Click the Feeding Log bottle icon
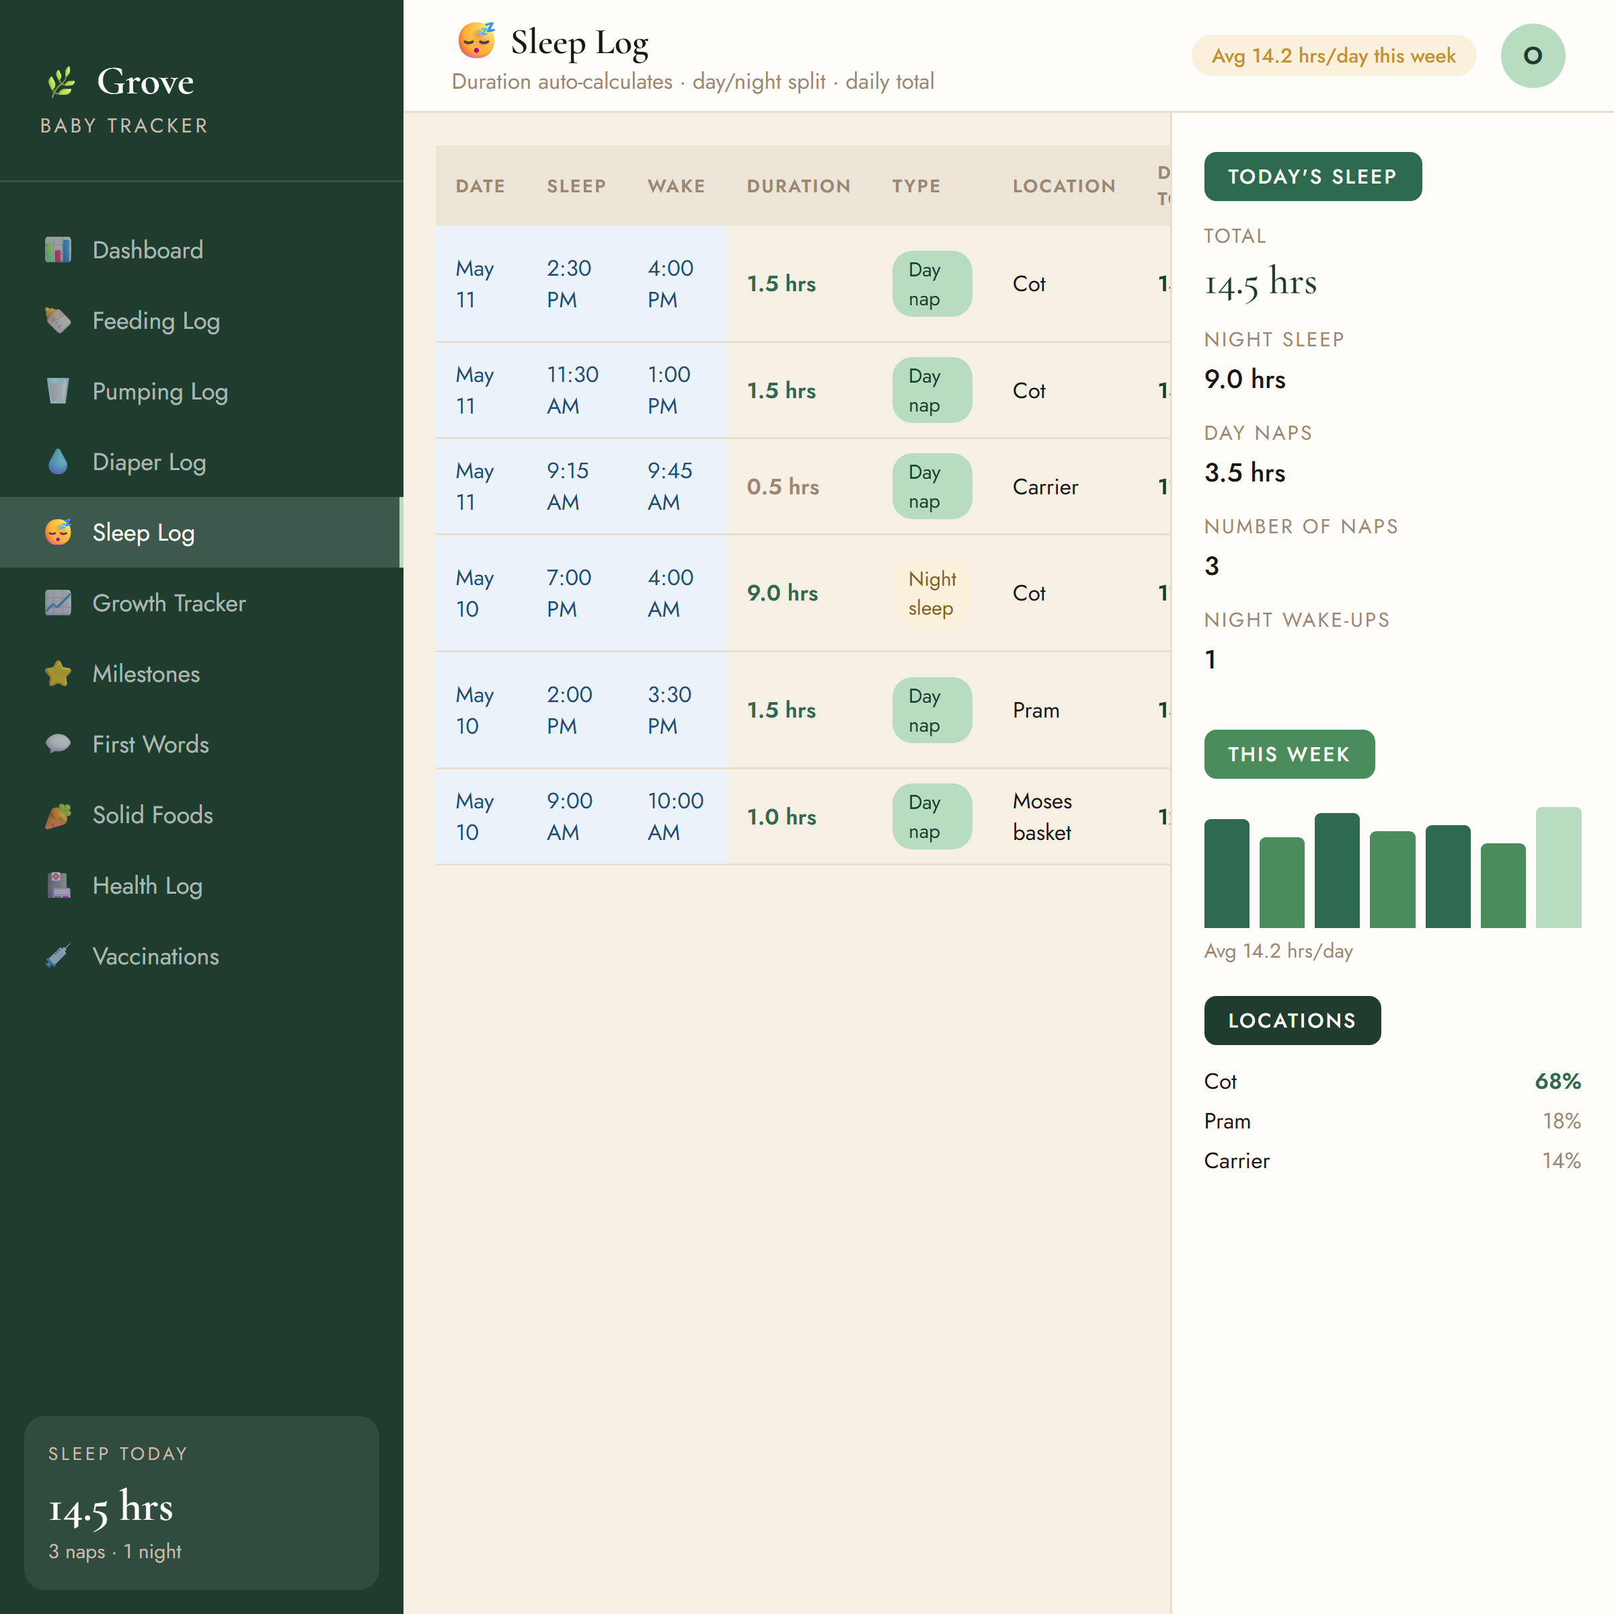This screenshot has height=1614, width=1614. tap(58, 320)
